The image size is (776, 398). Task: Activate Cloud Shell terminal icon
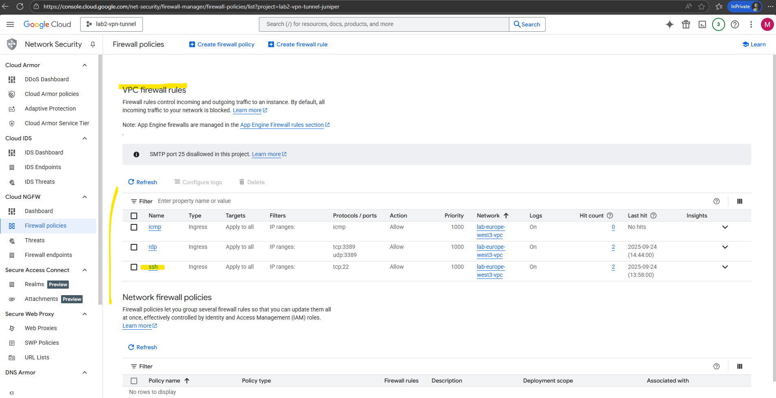pyautogui.click(x=702, y=24)
